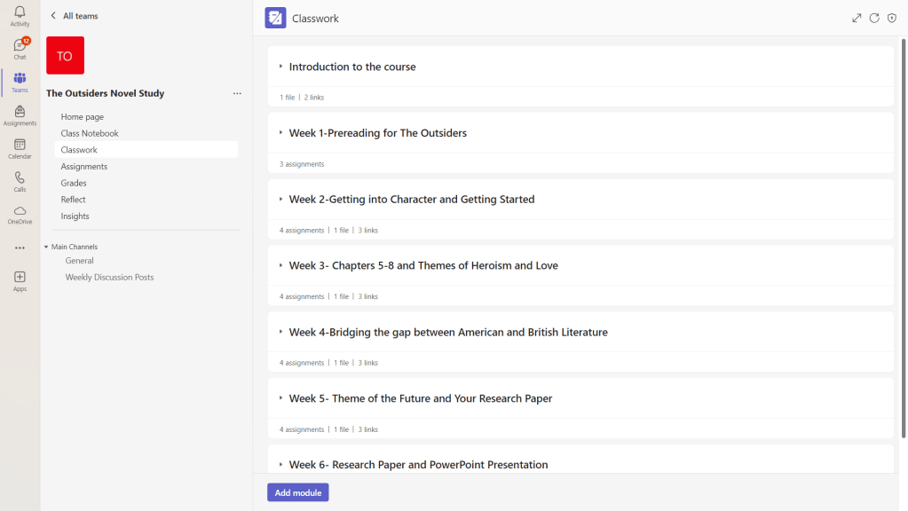Open Assignments app in left rail
Screen dimensions: 908x511
click(x=20, y=114)
